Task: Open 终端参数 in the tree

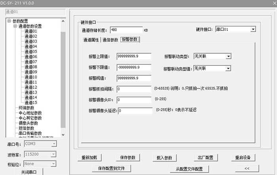Action: pos(27,108)
